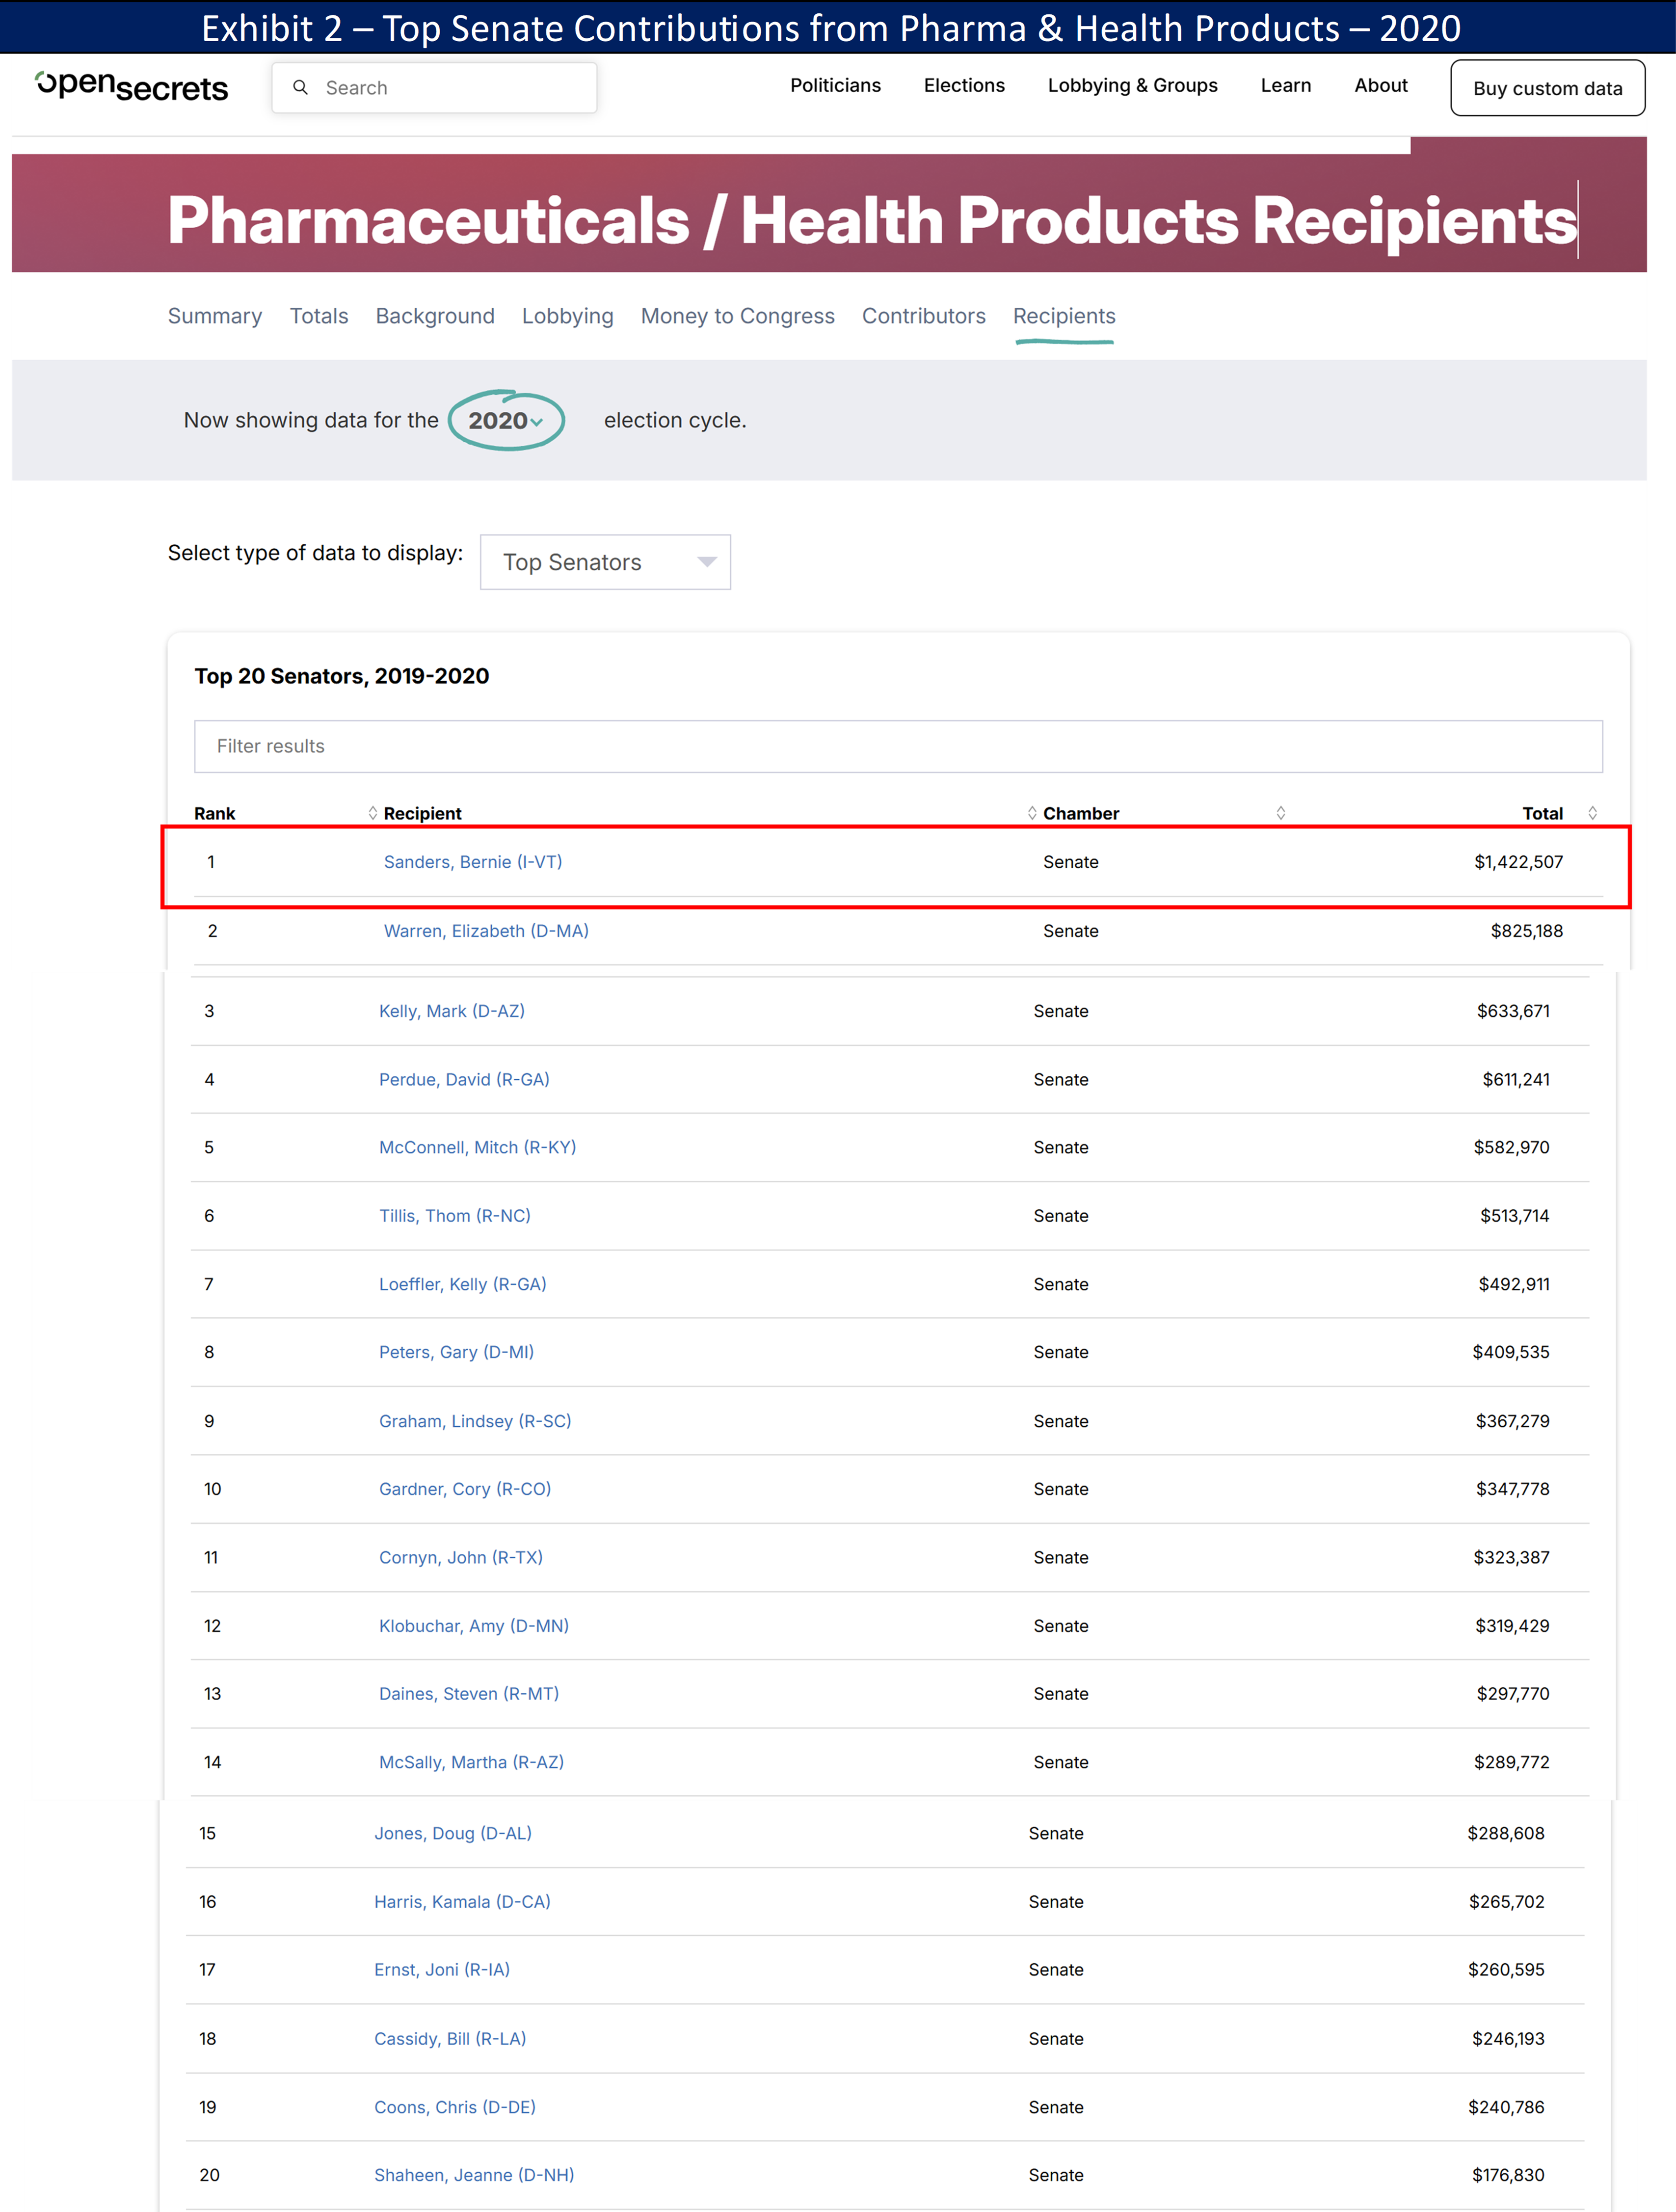The width and height of the screenshot is (1676, 2212).
Task: Click into the Search box
Action: [x=450, y=88]
